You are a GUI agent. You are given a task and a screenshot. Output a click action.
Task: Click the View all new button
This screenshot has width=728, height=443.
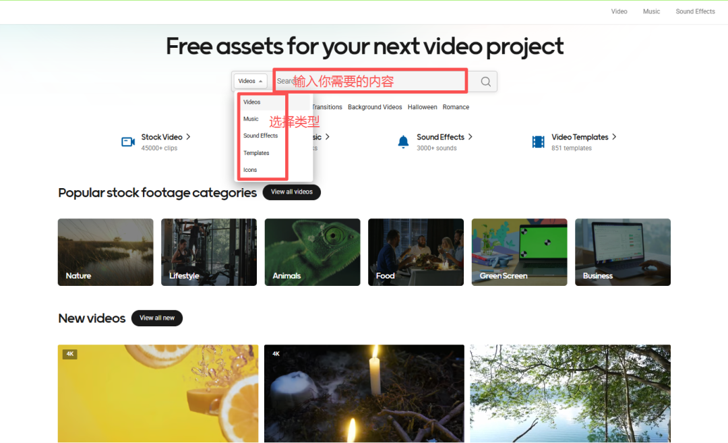click(157, 318)
